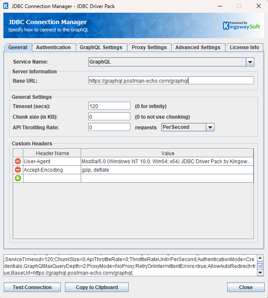Click the gzip, deflate value cell
268x298 pixels.
pos(167,170)
